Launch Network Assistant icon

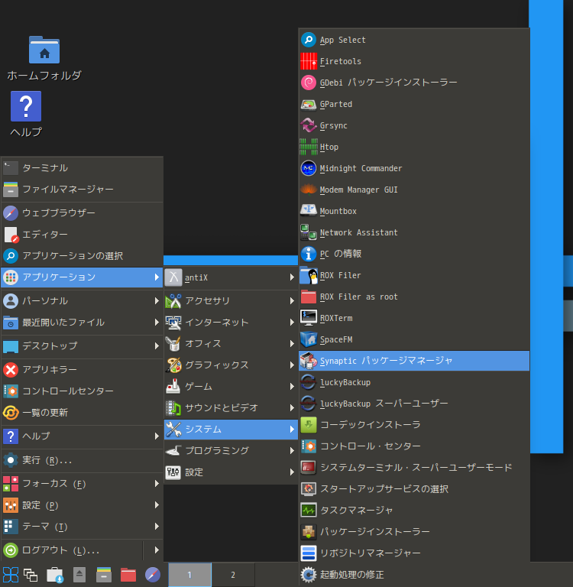coord(309,232)
